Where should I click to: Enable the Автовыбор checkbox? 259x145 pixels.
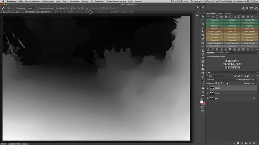tap(15, 8)
